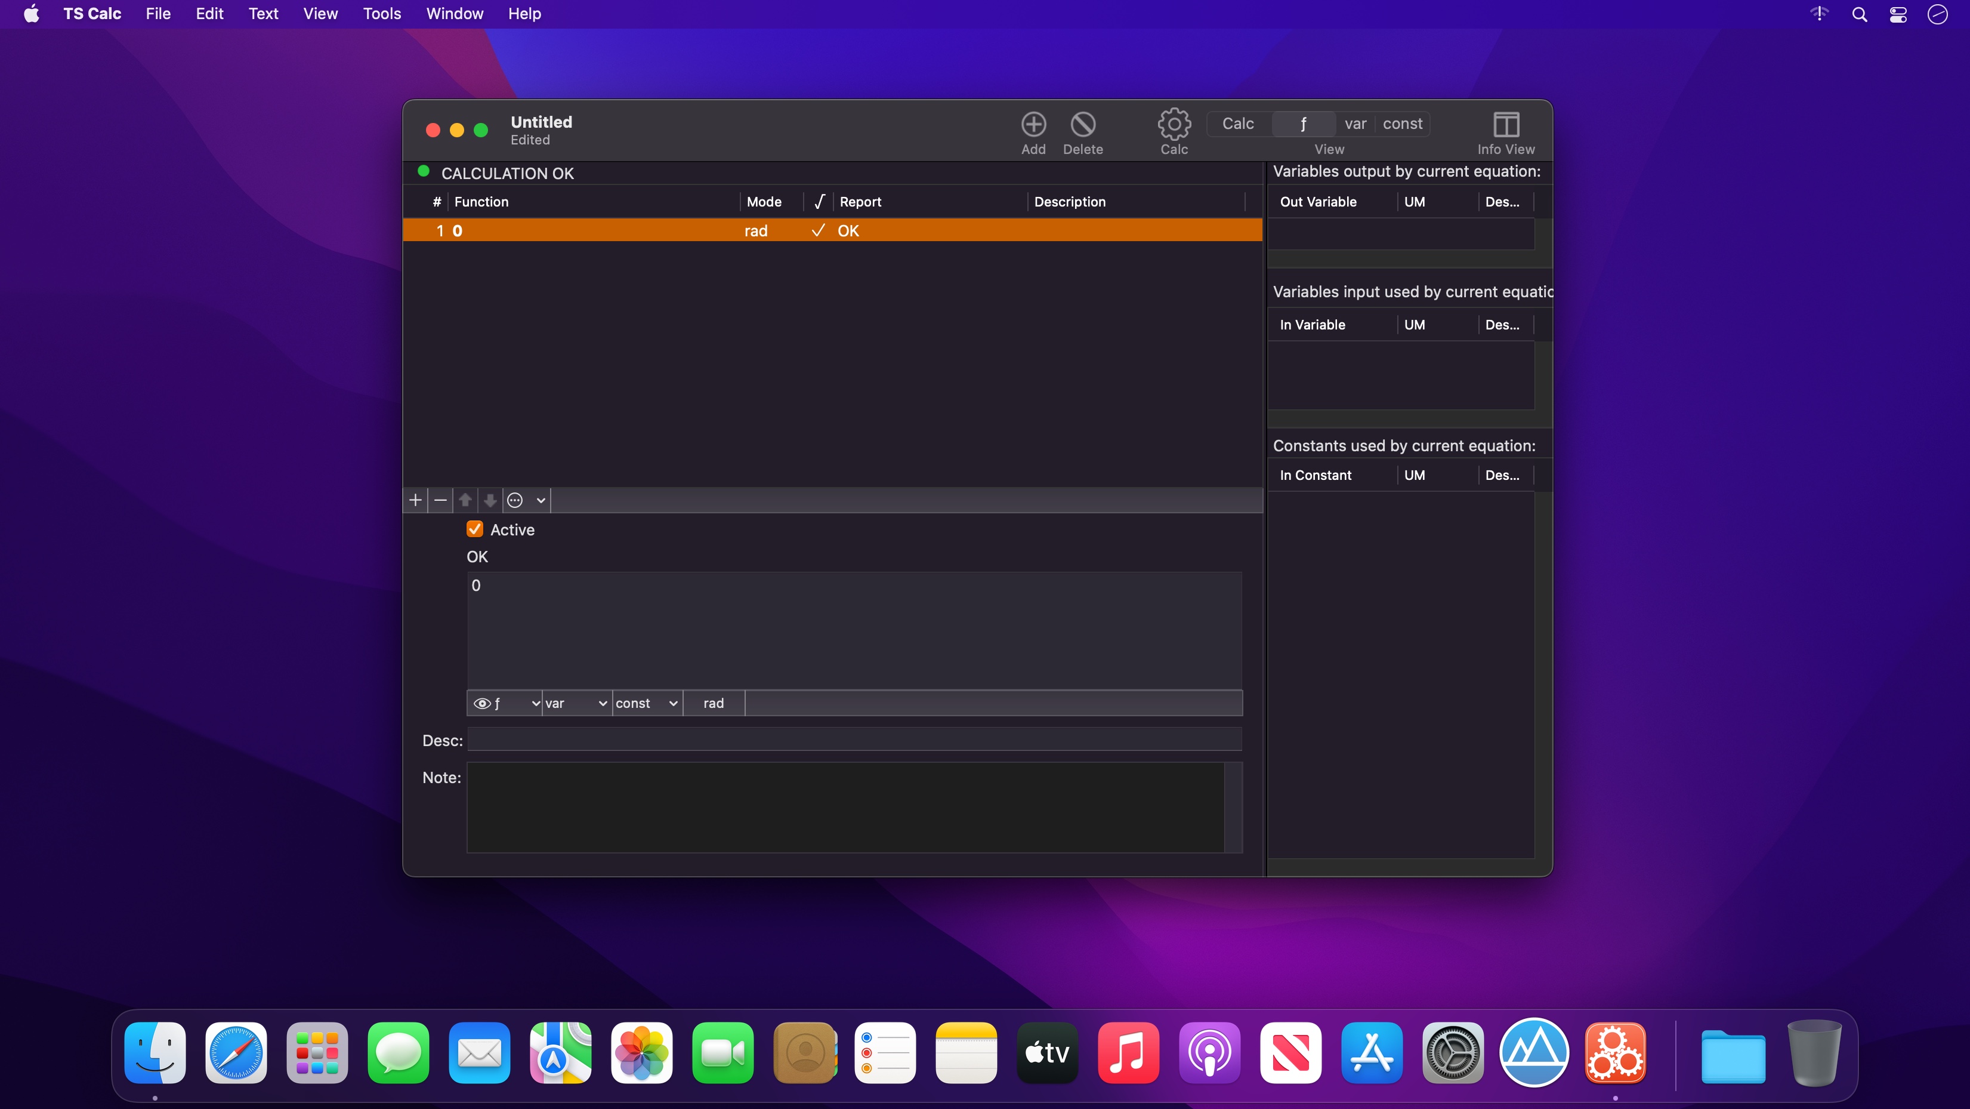This screenshot has height=1109, width=1970.
Task: Click the Desc input field
Action: [x=854, y=740]
